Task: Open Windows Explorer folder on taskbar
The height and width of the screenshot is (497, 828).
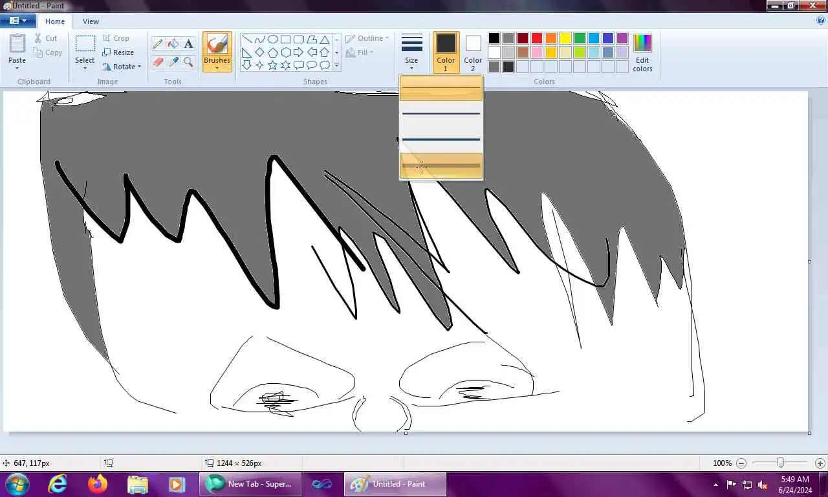Action: tap(137, 484)
